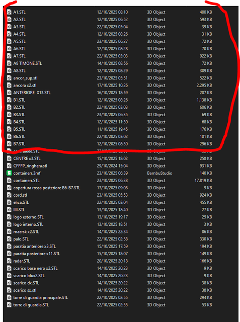This screenshot has height=322, width=240.
Task: Click the icon beside paratia anteriore x3.STL
Action: (x=9, y=246)
